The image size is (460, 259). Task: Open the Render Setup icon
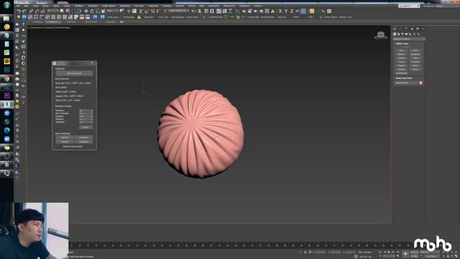click(x=244, y=12)
